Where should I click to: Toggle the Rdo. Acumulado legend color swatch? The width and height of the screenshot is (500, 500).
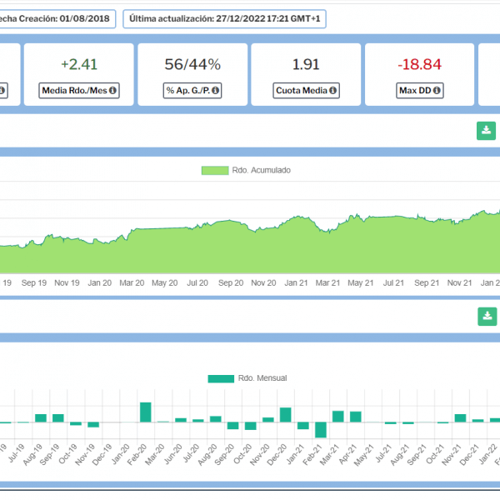(215, 170)
